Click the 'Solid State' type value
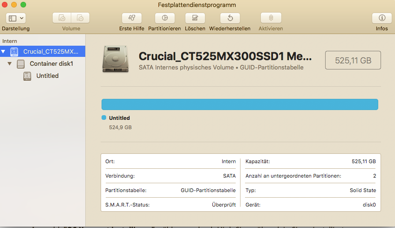This screenshot has height=228, width=395. (363, 190)
